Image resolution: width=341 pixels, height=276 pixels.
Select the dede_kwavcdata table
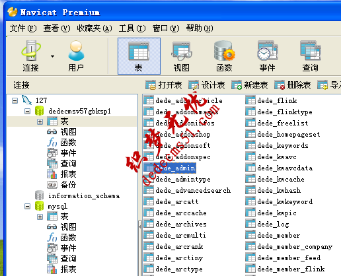pyautogui.click(x=279, y=168)
